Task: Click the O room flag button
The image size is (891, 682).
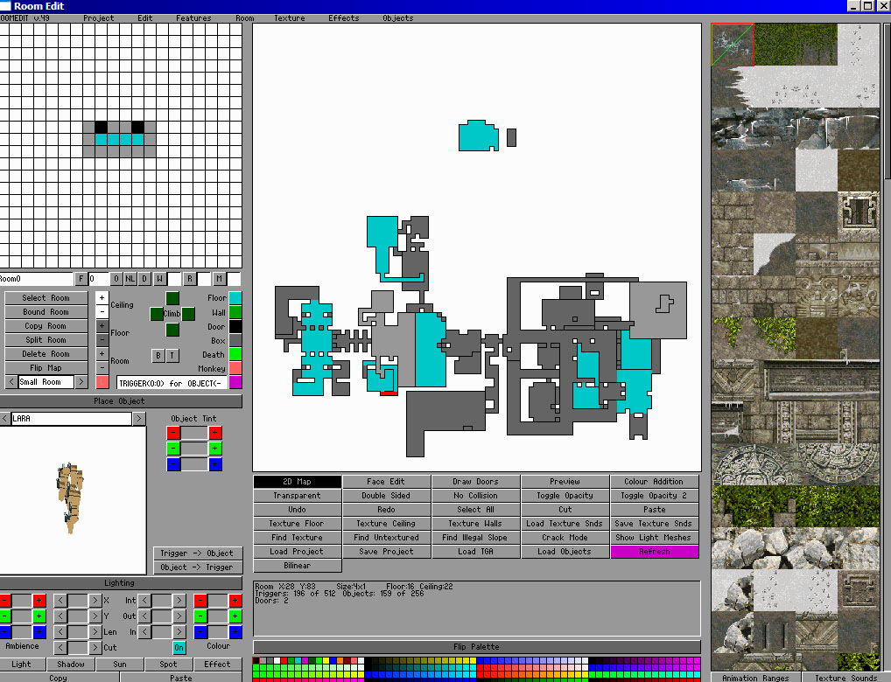Action: [x=116, y=279]
